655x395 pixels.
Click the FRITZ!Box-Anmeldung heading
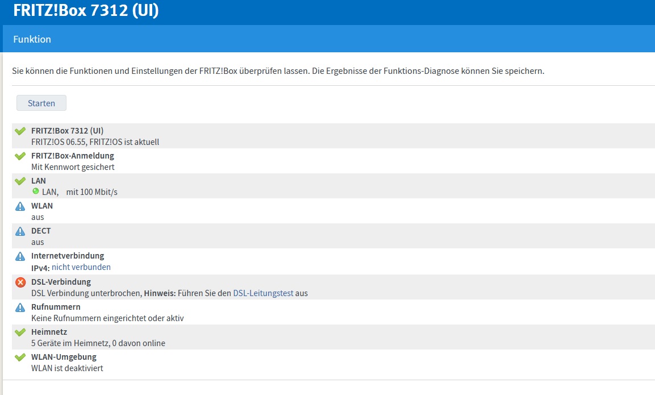click(73, 156)
